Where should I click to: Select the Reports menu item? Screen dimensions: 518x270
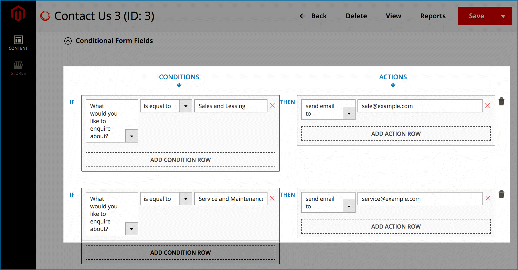tap(433, 16)
